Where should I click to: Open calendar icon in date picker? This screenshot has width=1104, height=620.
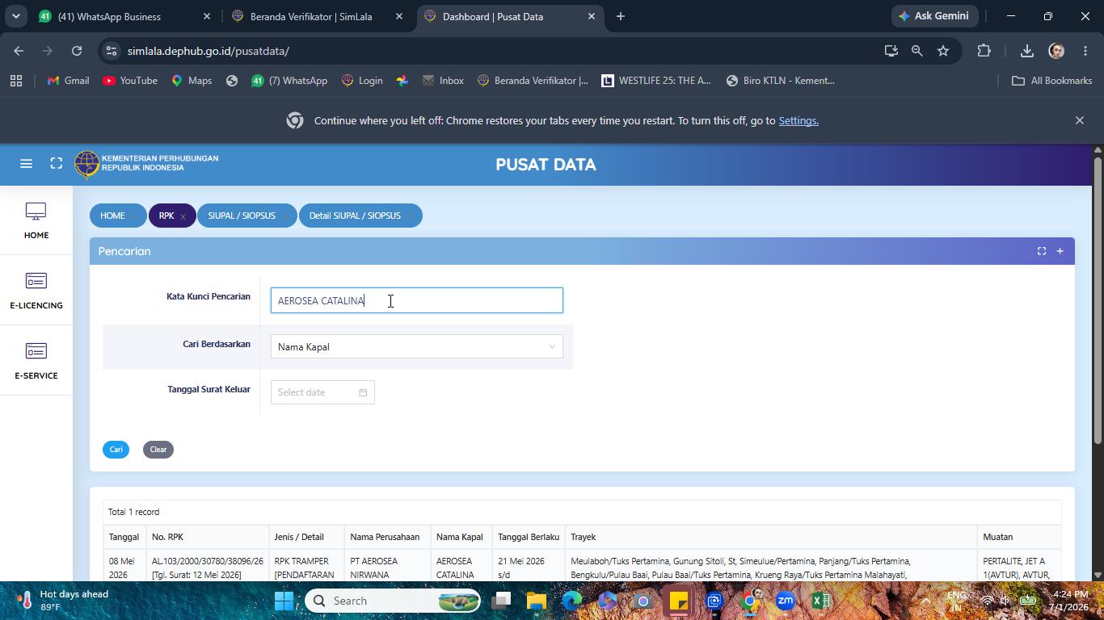point(363,392)
